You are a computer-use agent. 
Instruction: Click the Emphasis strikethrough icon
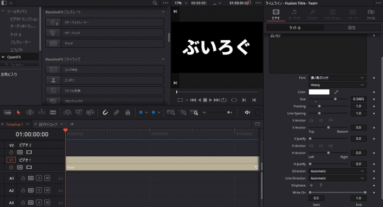tap(311, 185)
